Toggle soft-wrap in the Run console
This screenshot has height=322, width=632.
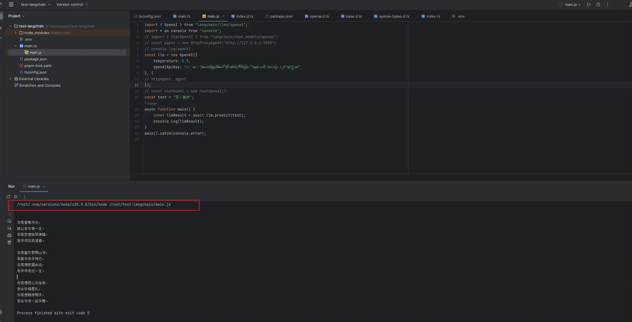tap(9, 221)
